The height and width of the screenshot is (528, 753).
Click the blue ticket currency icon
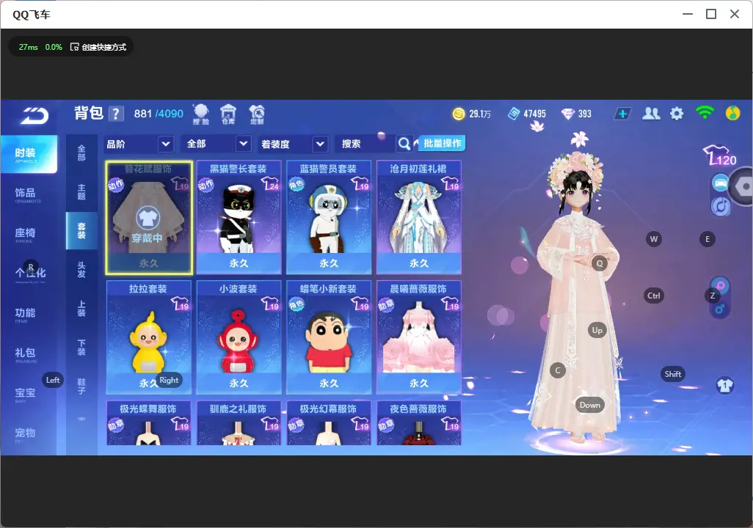[x=514, y=114]
